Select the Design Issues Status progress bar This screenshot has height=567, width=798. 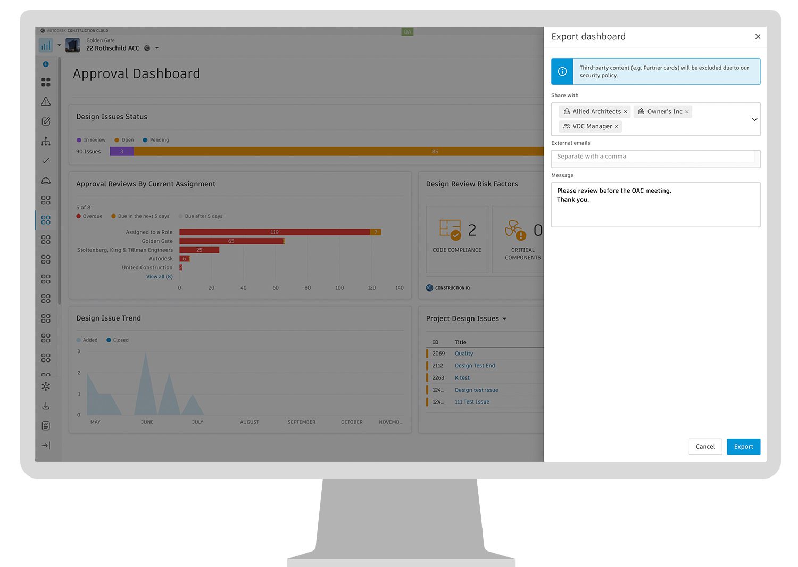(x=319, y=151)
